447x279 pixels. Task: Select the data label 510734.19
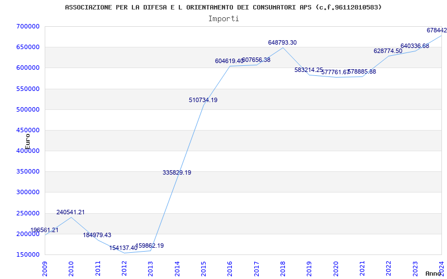(203, 100)
